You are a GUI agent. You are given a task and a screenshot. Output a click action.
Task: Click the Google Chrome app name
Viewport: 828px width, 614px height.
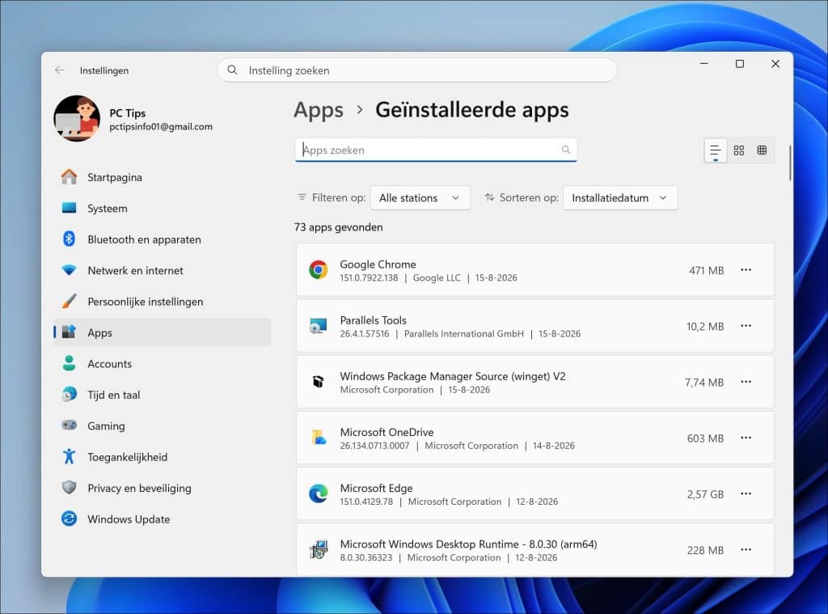tap(378, 265)
